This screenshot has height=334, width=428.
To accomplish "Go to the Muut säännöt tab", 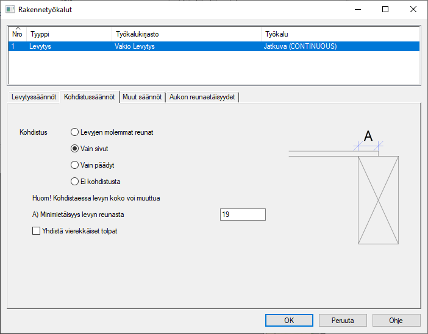I will (x=142, y=98).
